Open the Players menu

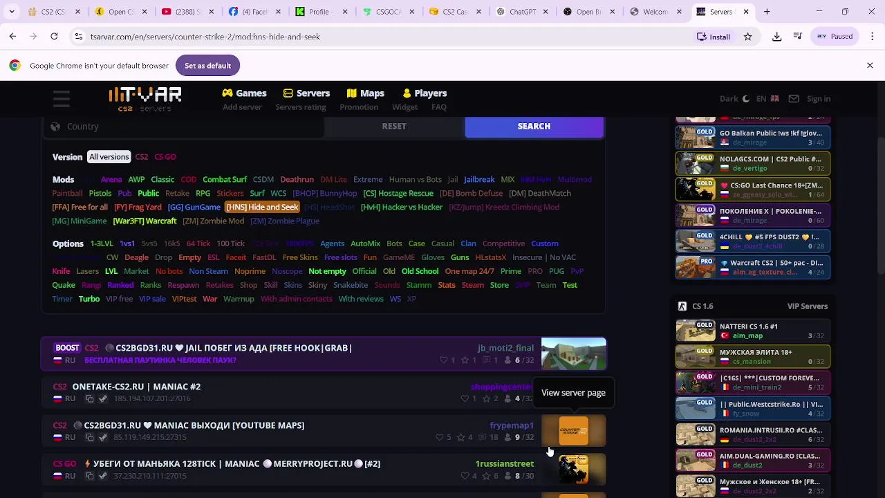425,93
